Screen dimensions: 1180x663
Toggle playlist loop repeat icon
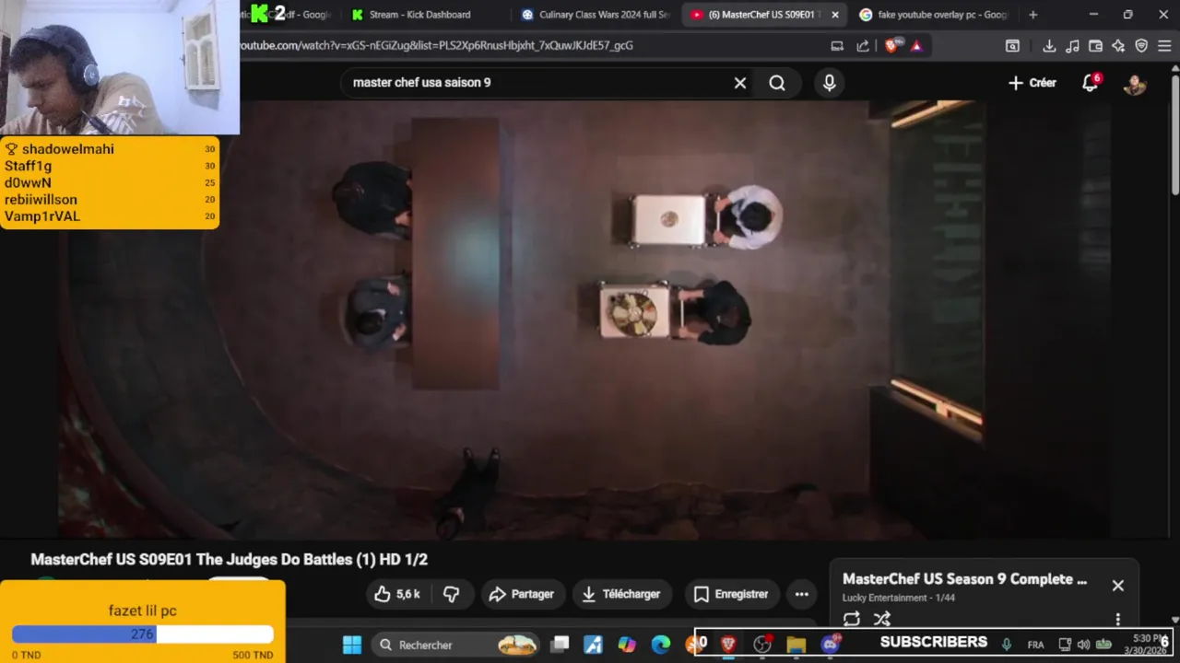pos(851,619)
